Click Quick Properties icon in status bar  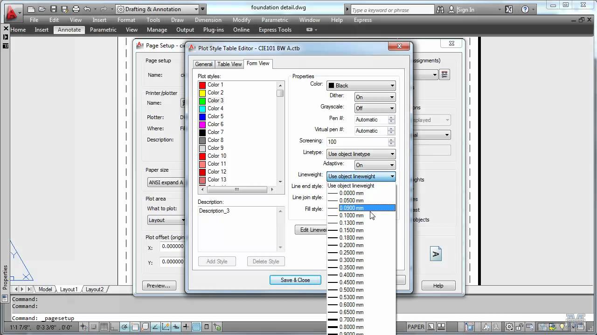pos(207,327)
